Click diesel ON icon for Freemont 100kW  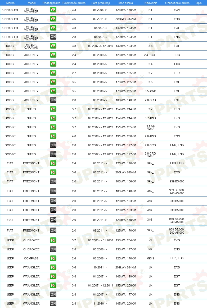pyautogui.click(x=53, y=182)
